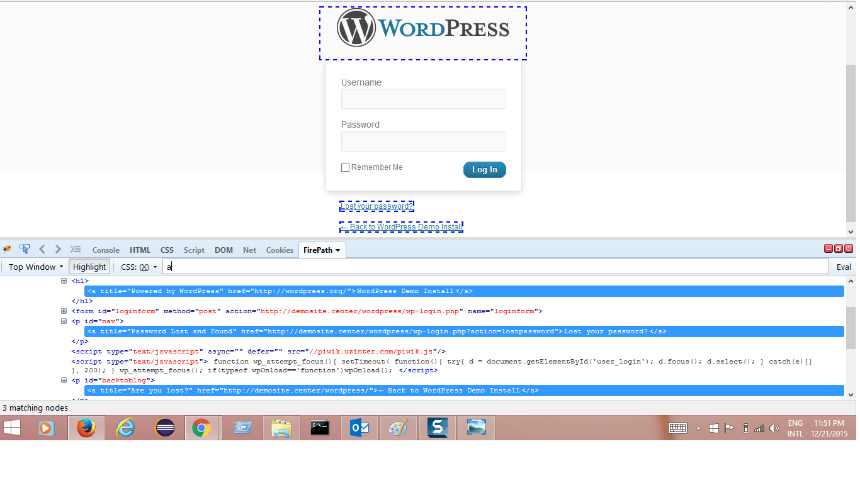The height and width of the screenshot is (483, 860).
Task: Click the Log In button
Action: tap(484, 170)
